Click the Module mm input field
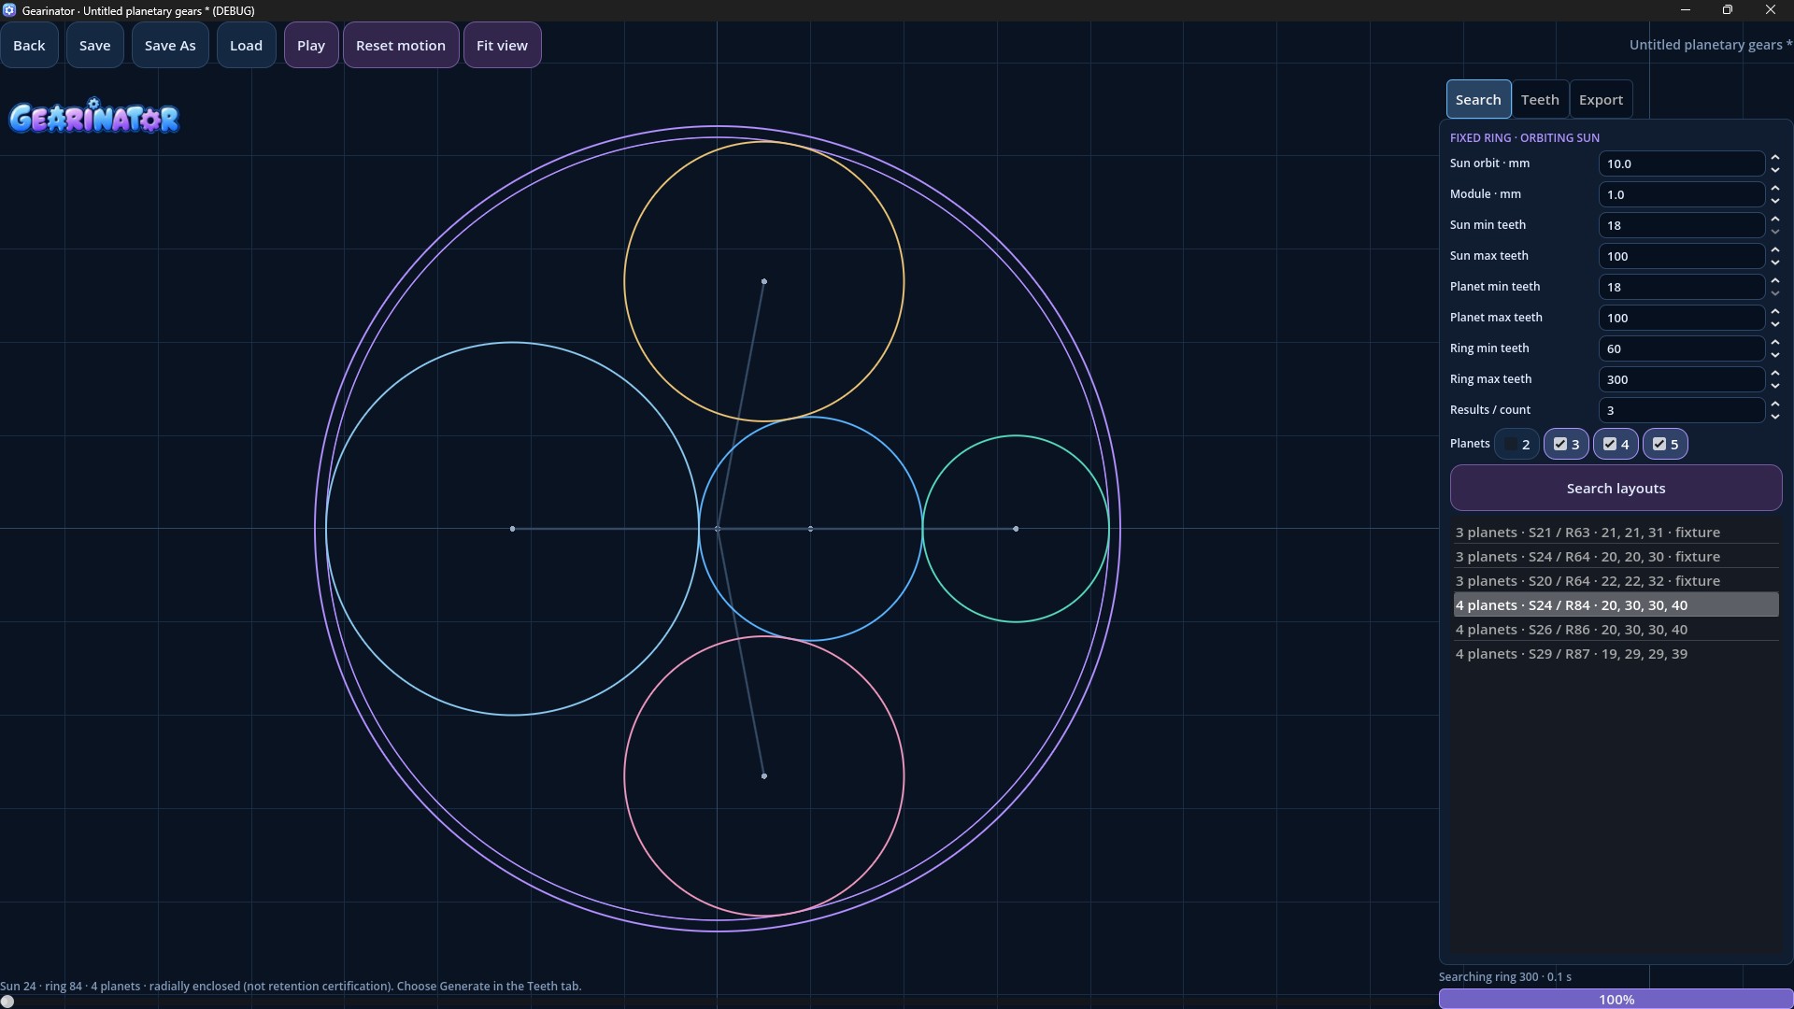This screenshot has width=1794, height=1009. click(1681, 194)
